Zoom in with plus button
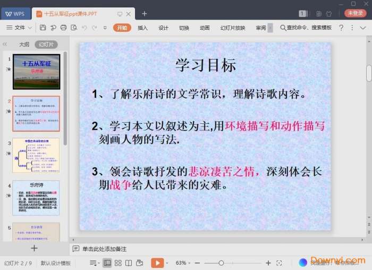The image size is (372, 270). (268, 263)
